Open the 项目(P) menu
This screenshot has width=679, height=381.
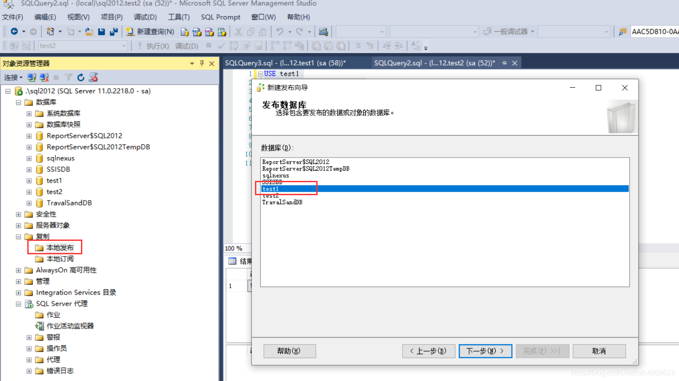point(111,17)
